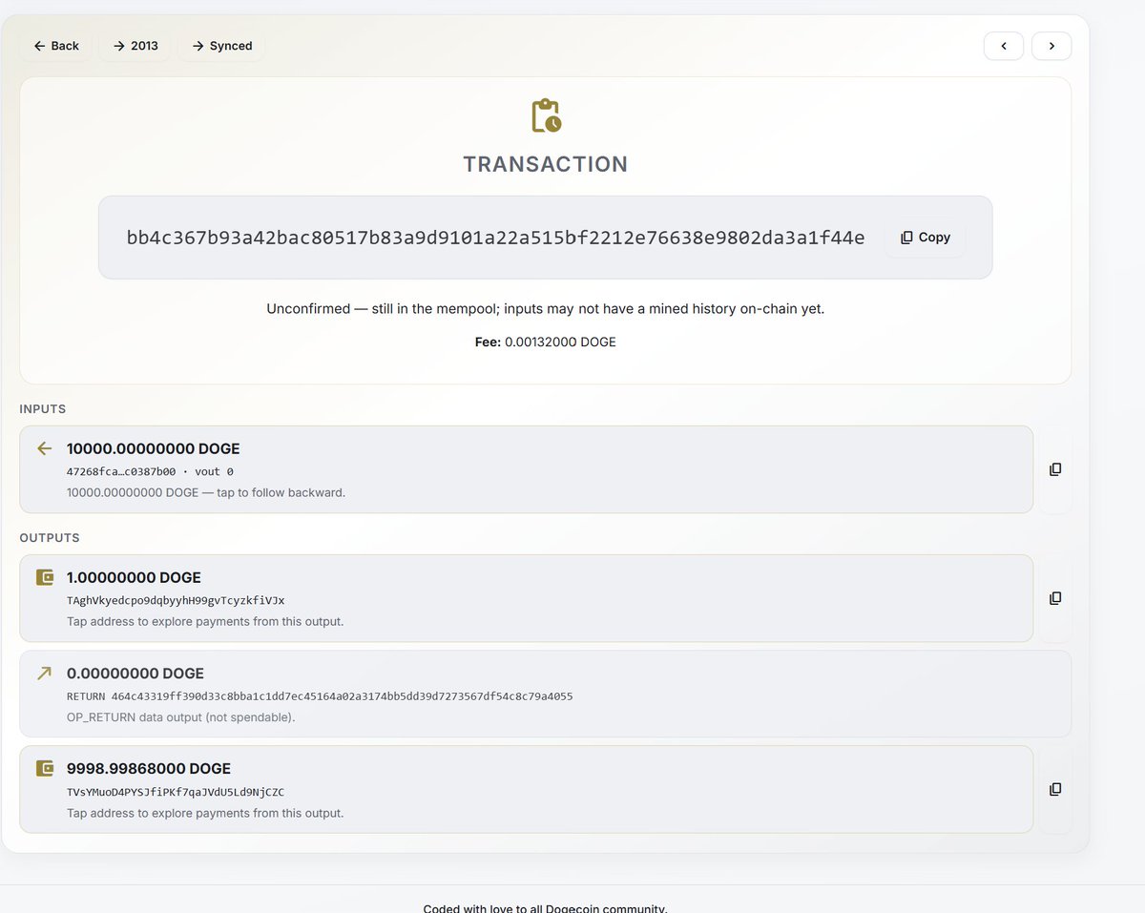Click the wallet icon on the 1.00000000 DOGE output

(x=44, y=577)
